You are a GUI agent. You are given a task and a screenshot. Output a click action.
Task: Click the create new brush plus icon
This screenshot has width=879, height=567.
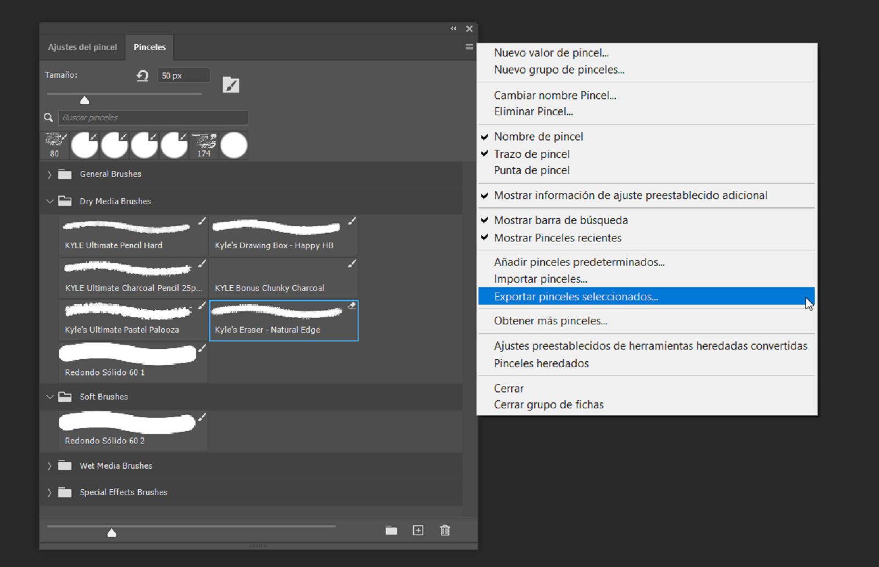coord(418,530)
